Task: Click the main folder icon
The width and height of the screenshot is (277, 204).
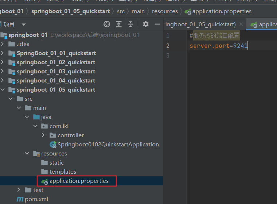Action: coord(28,108)
